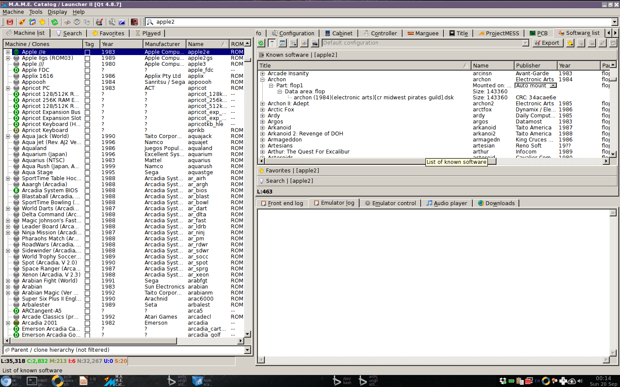Viewport: 620px width, 387px height.
Task: Click the BIOS icon beside Arcadia System BIOS
Action: [x=16, y=190]
